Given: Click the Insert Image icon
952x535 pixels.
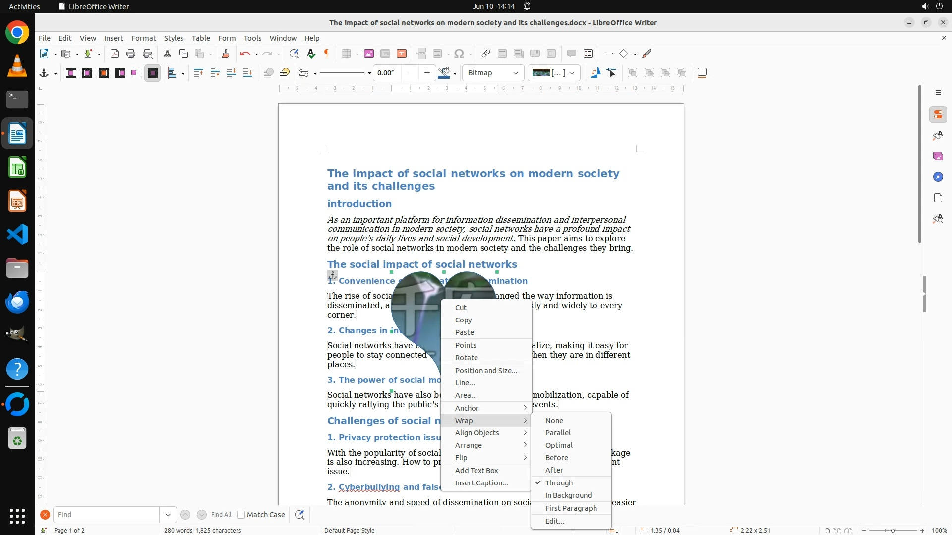Looking at the screenshot, I should (x=368, y=54).
